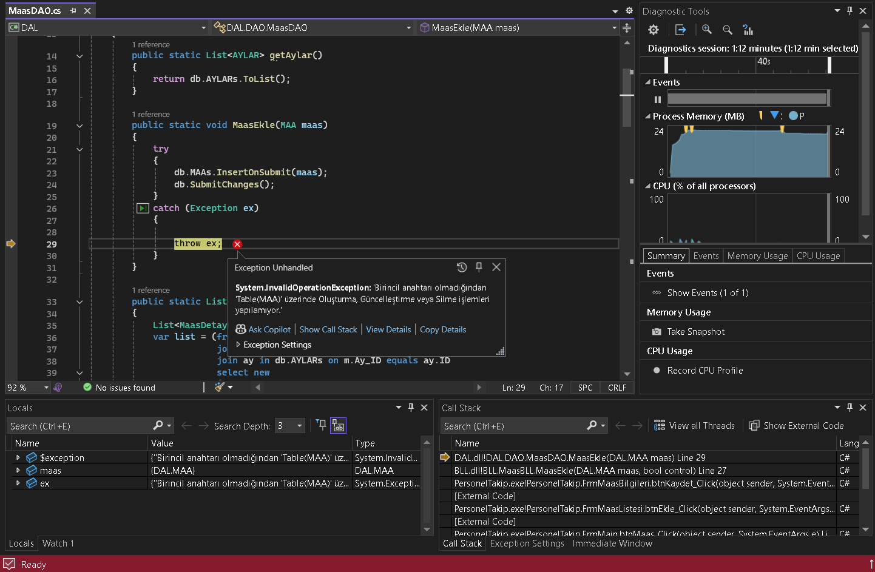Screen dimensions: 875x572
Task: Click the right handle of diagnostics timeline selection
Action: click(x=829, y=64)
